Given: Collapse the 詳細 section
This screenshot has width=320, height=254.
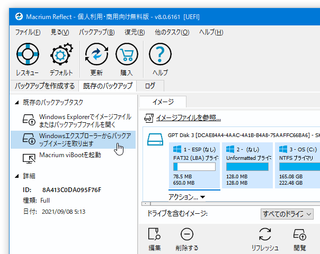Looking at the screenshot, I should pyautogui.click(x=17, y=176).
